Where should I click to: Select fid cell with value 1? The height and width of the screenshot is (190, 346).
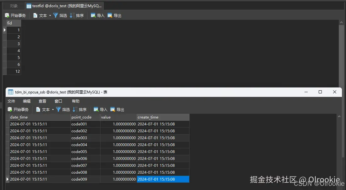[x=14, y=30]
